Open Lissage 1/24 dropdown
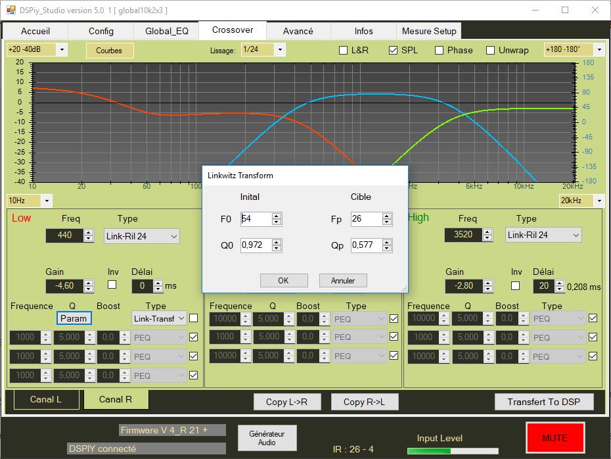 (x=280, y=49)
